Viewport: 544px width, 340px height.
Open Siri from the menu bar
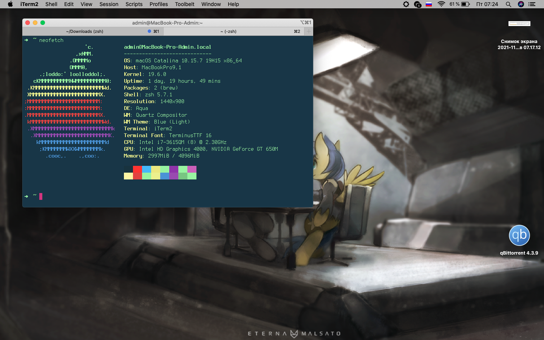point(521,4)
